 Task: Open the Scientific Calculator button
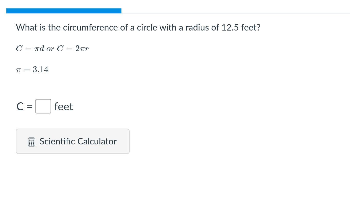click(x=73, y=141)
